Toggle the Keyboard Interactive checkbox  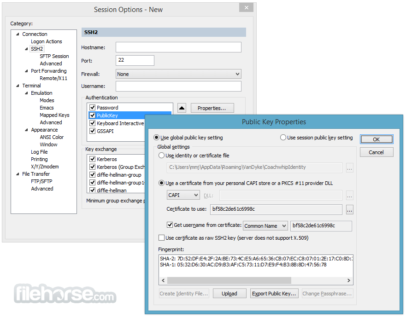[x=93, y=123]
